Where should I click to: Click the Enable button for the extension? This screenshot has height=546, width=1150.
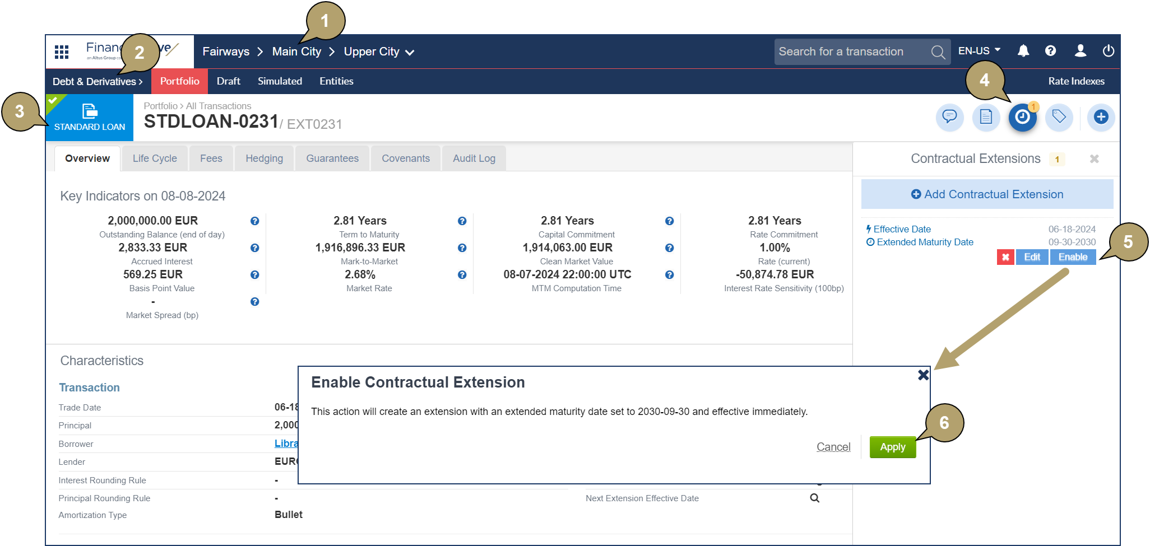(x=1073, y=257)
